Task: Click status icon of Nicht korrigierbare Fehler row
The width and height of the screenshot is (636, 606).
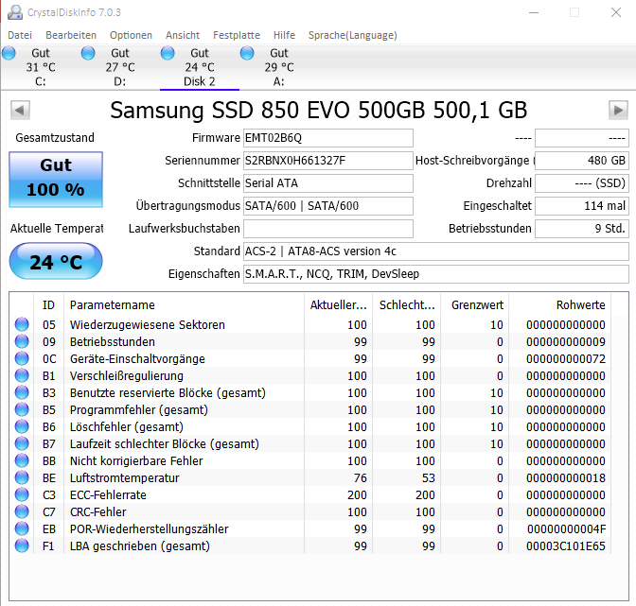Action: 22,460
